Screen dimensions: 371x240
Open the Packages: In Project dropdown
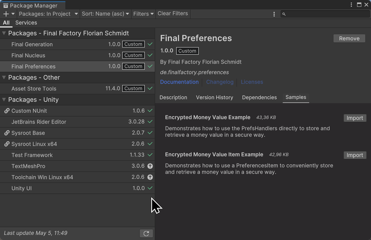point(48,14)
